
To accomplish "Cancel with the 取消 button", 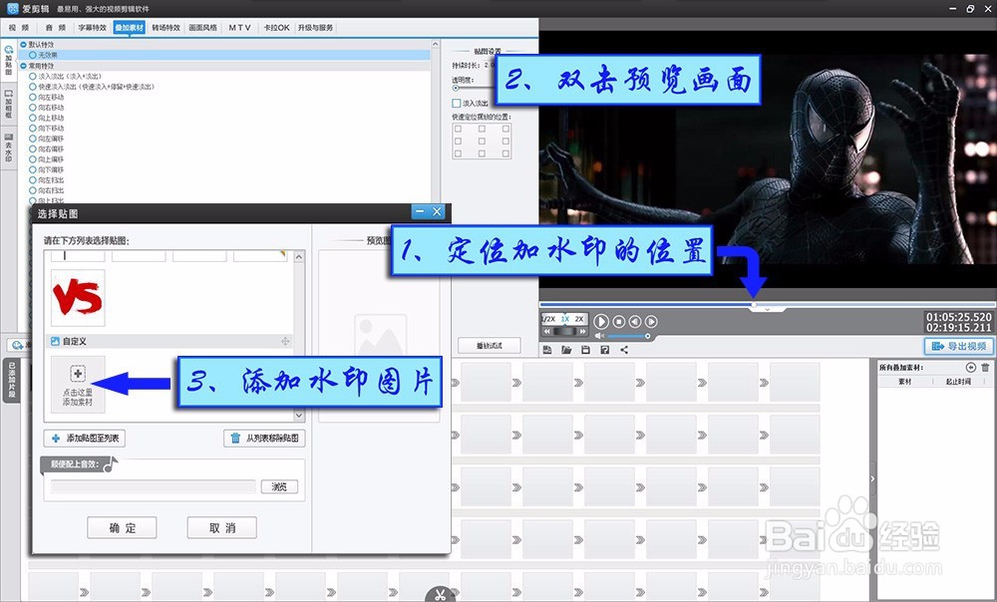I will (222, 527).
